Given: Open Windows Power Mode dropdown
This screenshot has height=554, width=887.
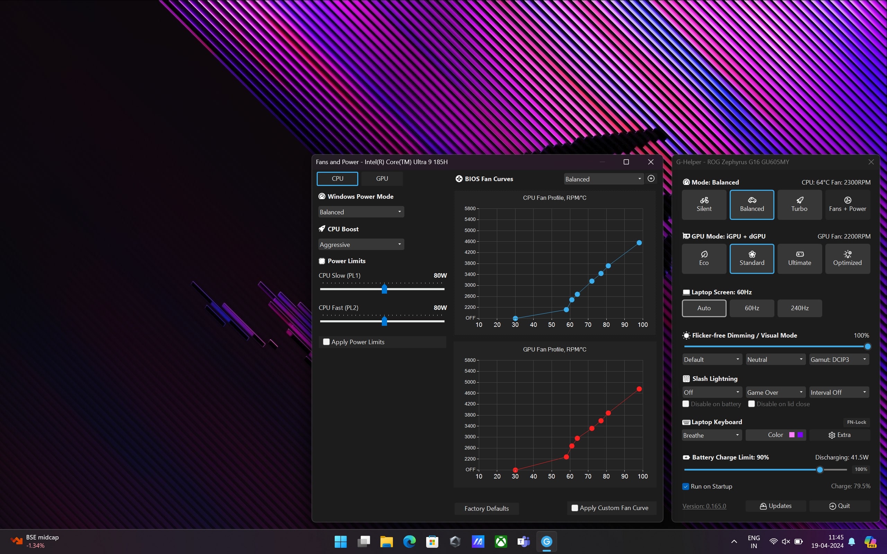Looking at the screenshot, I should click(x=361, y=212).
